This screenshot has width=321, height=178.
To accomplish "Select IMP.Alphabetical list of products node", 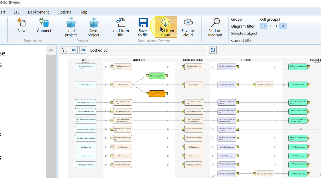I will point(122,67).
